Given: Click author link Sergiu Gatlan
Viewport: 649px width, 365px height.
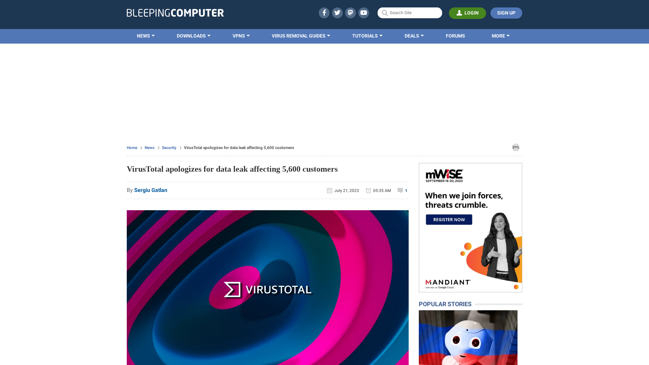Looking at the screenshot, I should [x=151, y=190].
